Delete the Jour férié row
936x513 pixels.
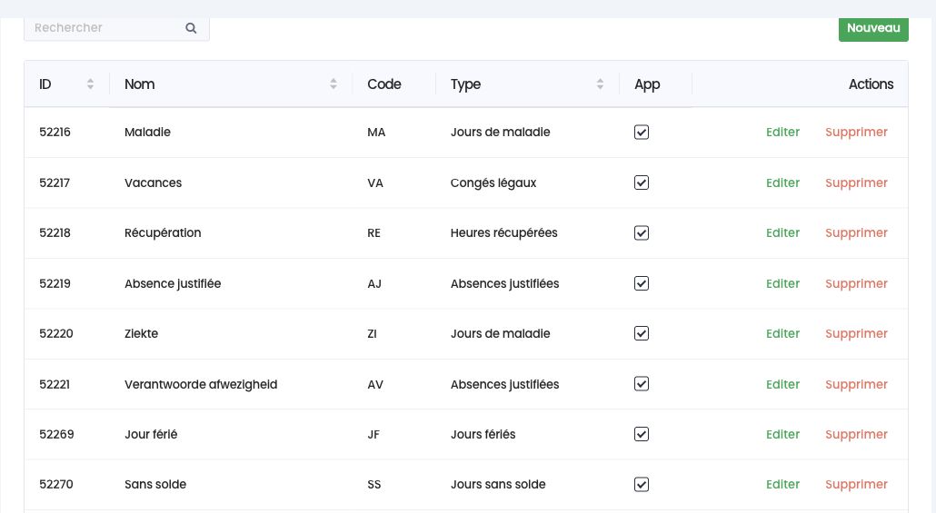[x=856, y=435]
